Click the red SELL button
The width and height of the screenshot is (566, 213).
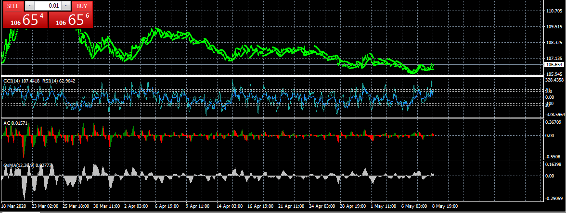click(x=13, y=6)
